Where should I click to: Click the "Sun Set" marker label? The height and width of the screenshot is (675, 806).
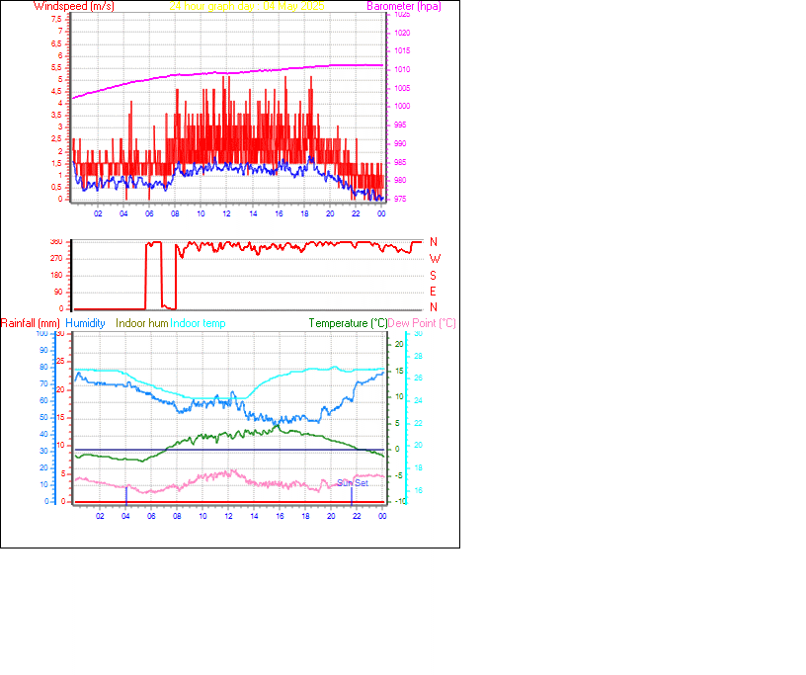pyautogui.click(x=353, y=483)
